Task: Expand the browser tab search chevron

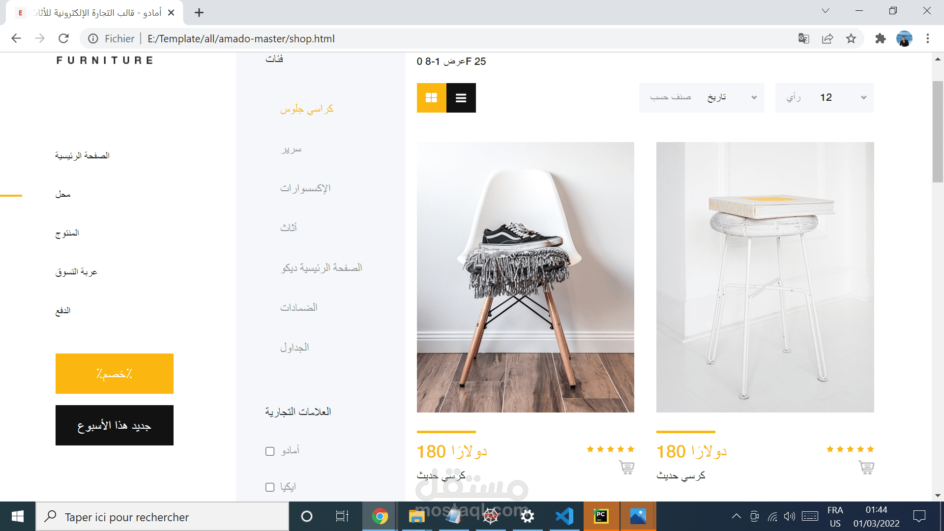Action: click(826, 11)
